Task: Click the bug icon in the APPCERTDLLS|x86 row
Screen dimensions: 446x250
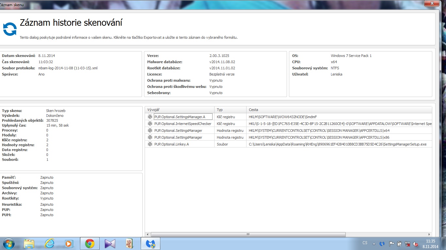Action: (x=150, y=137)
